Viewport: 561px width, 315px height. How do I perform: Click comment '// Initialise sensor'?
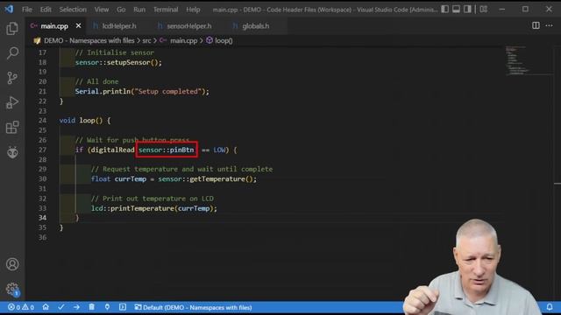coord(115,52)
